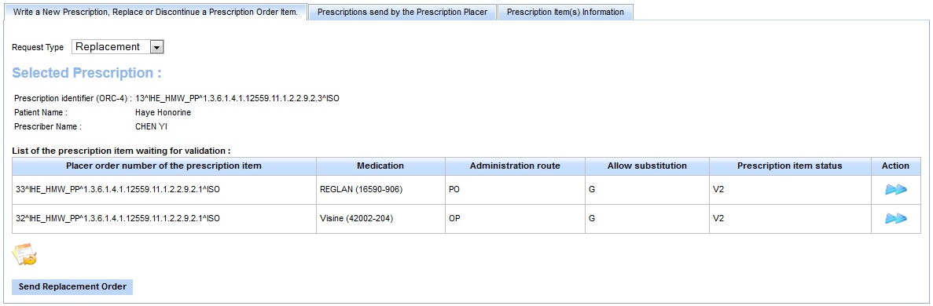Open the Request Type dropdown arrow
This screenshot has height=306, width=933.
pos(156,47)
